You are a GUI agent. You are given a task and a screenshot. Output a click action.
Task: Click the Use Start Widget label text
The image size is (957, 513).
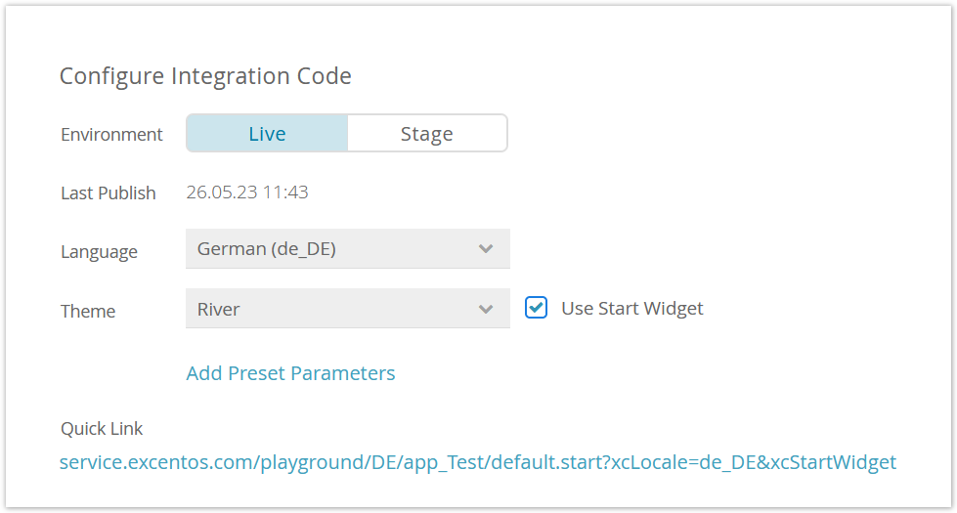click(631, 309)
